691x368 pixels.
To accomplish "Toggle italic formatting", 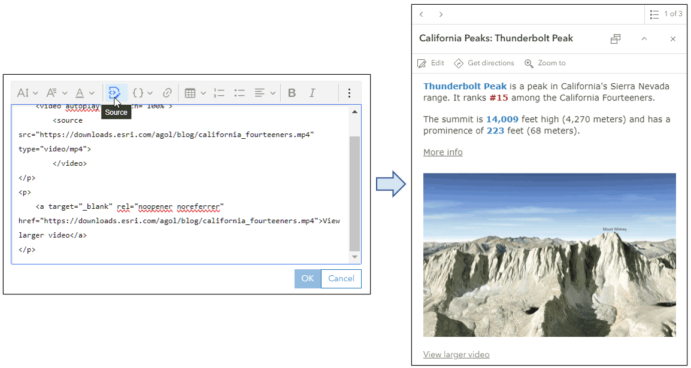I will [x=312, y=93].
